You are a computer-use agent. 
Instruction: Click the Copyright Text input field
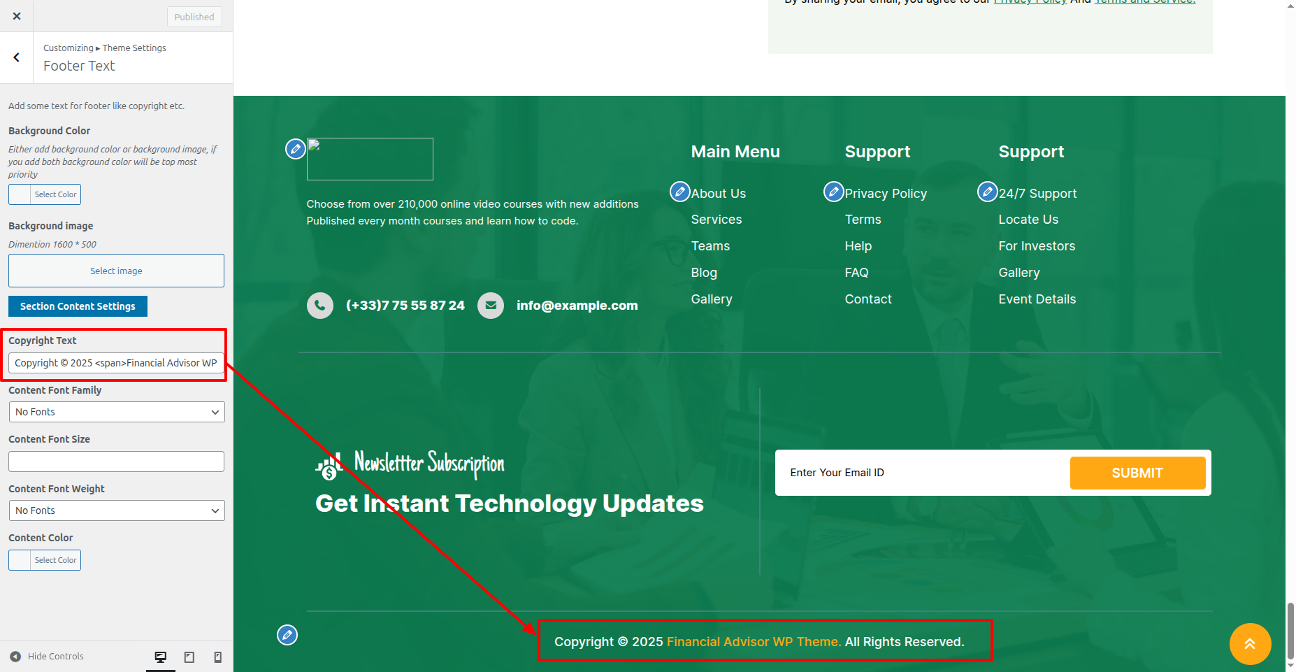[116, 363]
